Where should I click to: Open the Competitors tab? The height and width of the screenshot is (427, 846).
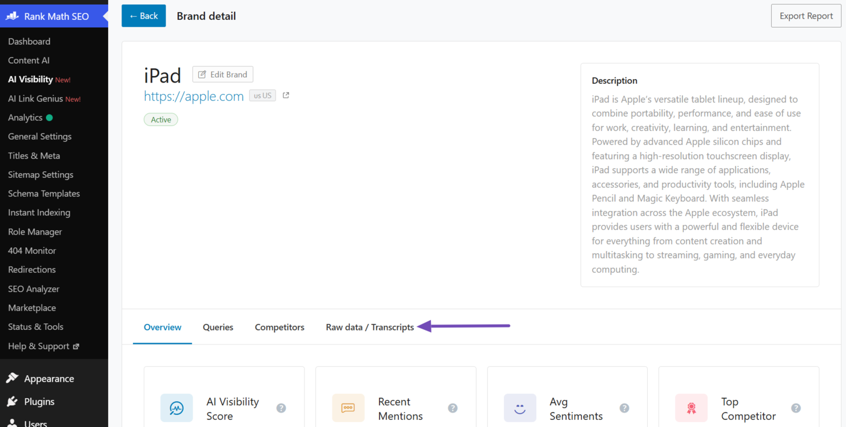[x=280, y=327]
